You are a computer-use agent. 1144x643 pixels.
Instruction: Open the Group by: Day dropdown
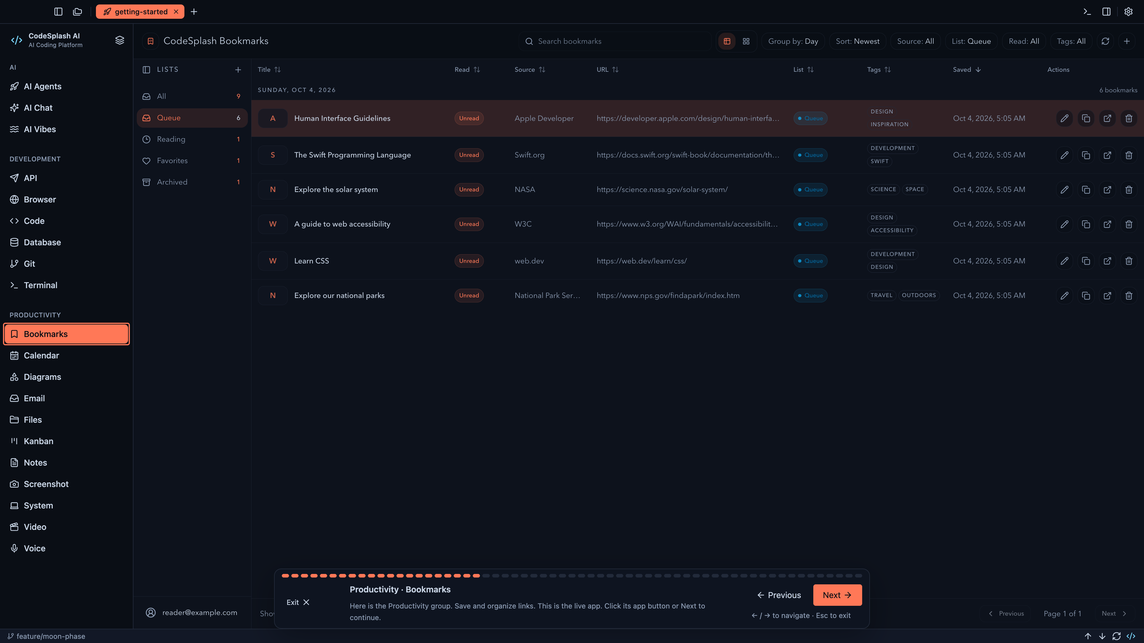[x=793, y=41]
